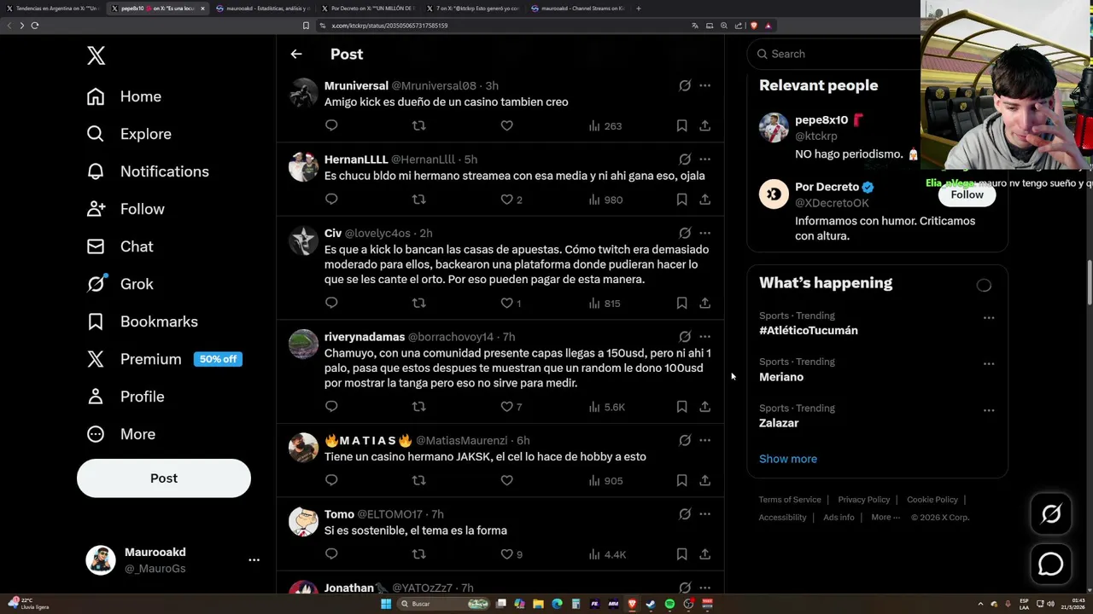Share Civ's comment
The height and width of the screenshot is (614, 1093).
pos(704,303)
